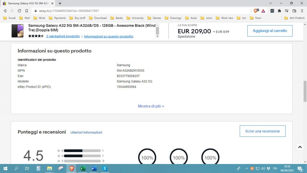Click the bookmark icon beside the address bar
The image size is (307, 173).
27,11
